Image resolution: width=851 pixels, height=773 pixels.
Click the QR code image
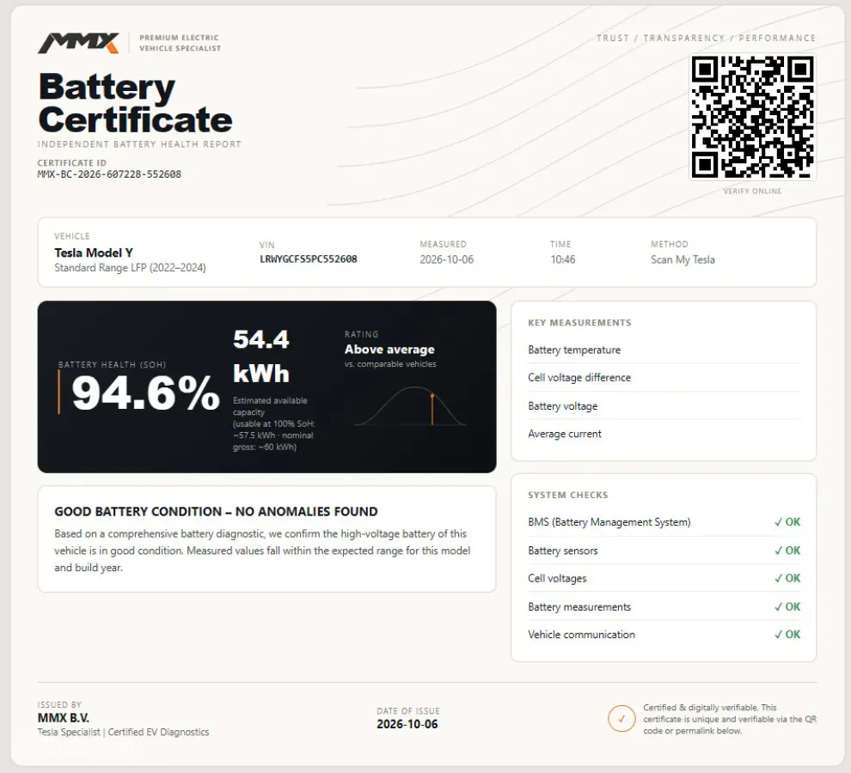coord(752,117)
